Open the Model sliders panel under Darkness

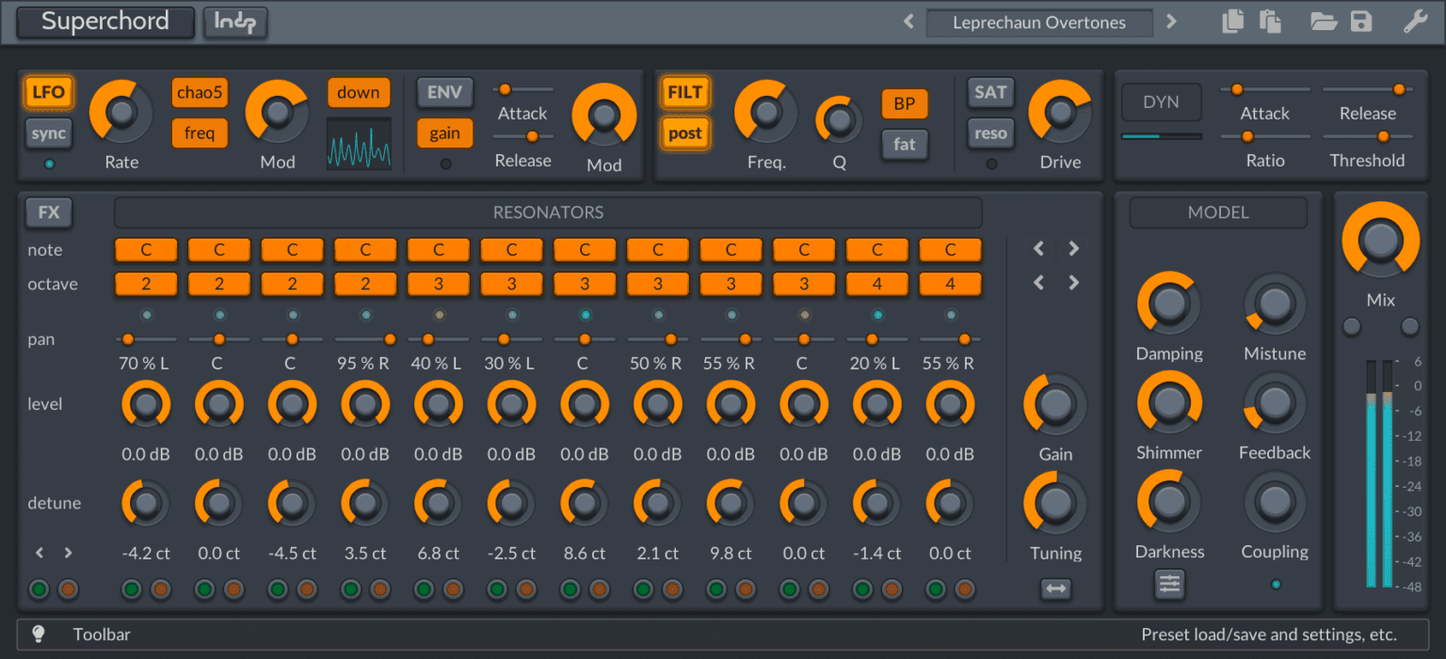pos(1169,584)
